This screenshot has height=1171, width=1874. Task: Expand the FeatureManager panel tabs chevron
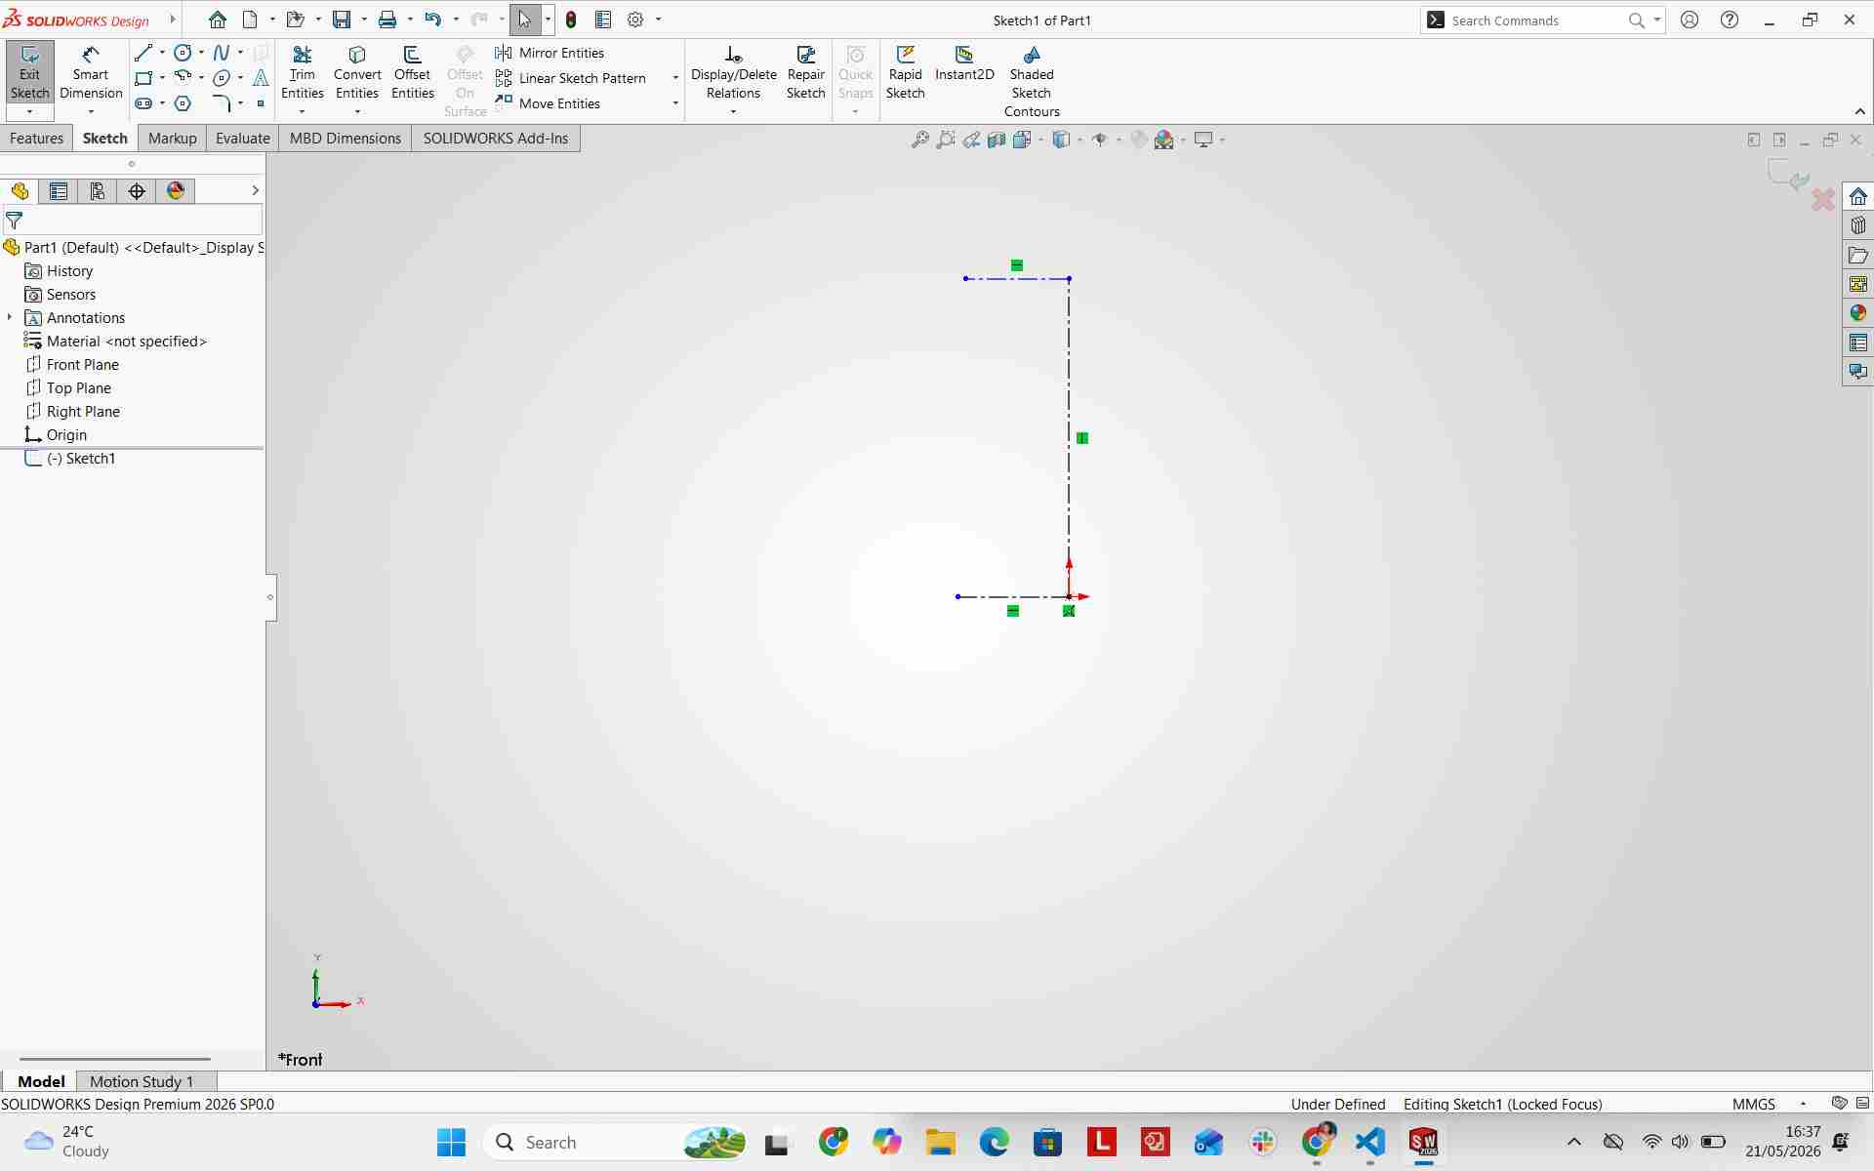click(256, 190)
